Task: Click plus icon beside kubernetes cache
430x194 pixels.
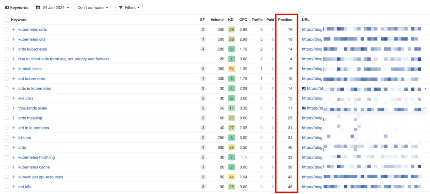Action: (13, 167)
